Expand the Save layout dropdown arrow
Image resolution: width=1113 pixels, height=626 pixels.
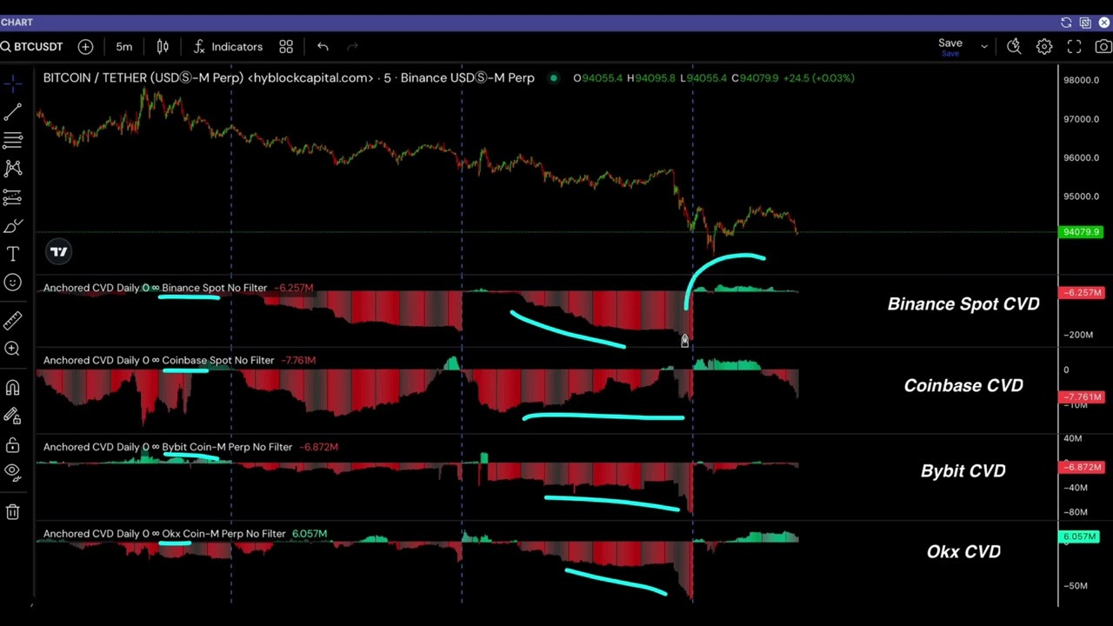click(984, 47)
